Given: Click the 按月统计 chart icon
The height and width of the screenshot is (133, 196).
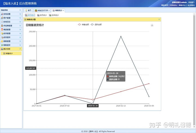Looking at the screenshot, I should click(38, 15).
